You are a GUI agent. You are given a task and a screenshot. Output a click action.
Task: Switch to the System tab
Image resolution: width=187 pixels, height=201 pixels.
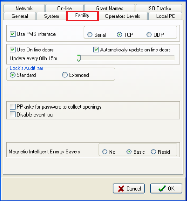click(51, 16)
